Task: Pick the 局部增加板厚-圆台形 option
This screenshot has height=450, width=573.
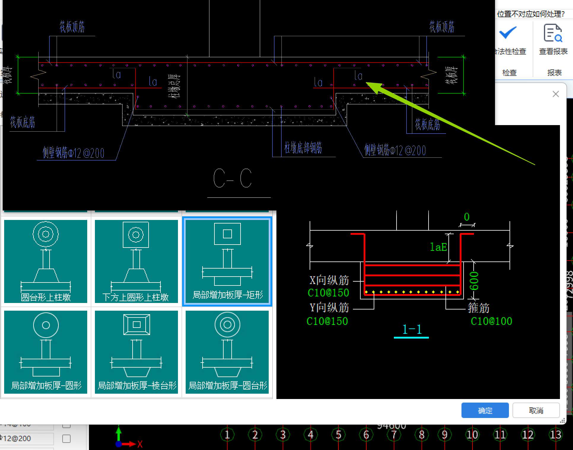Action: (x=227, y=352)
